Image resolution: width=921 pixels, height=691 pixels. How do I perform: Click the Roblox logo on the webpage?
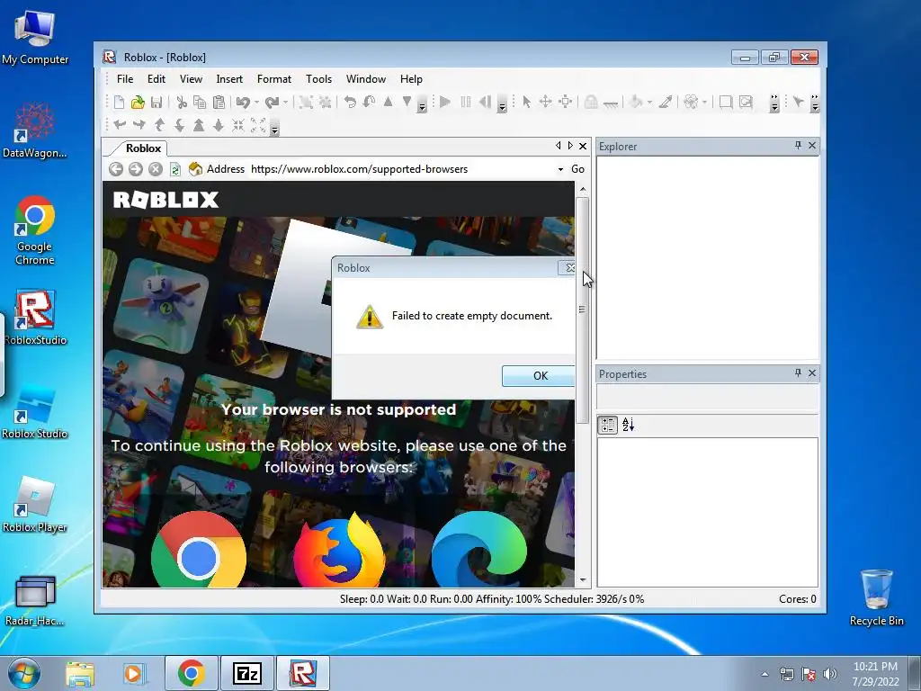click(x=165, y=200)
